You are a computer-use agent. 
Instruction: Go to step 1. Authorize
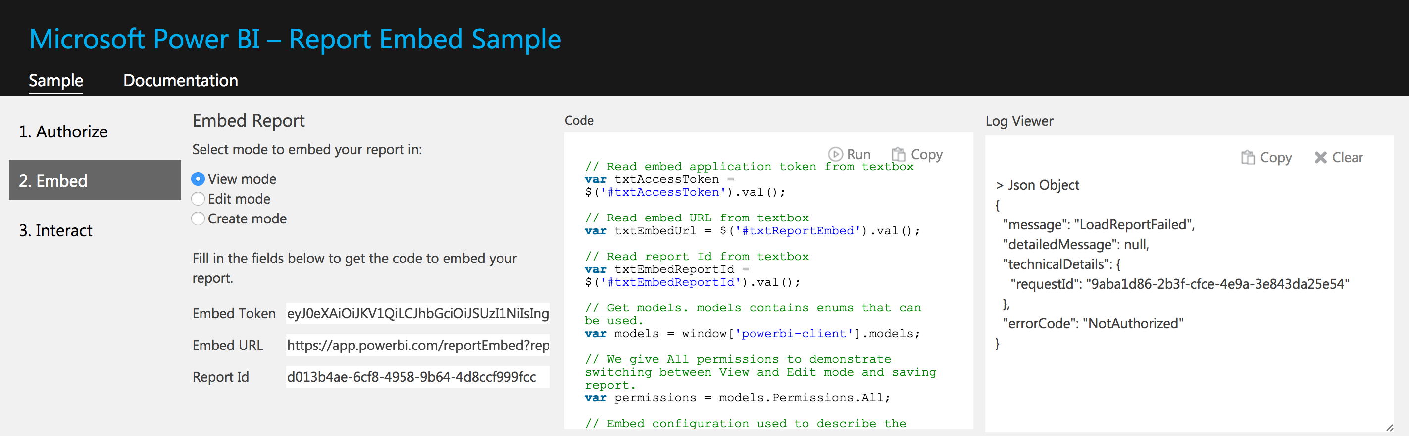[63, 131]
